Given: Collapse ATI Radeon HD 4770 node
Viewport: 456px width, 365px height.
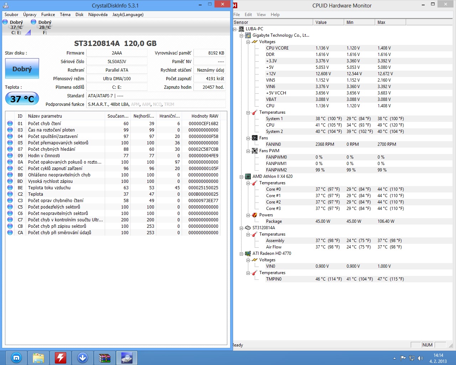Looking at the screenshot, I should (242, 254).
